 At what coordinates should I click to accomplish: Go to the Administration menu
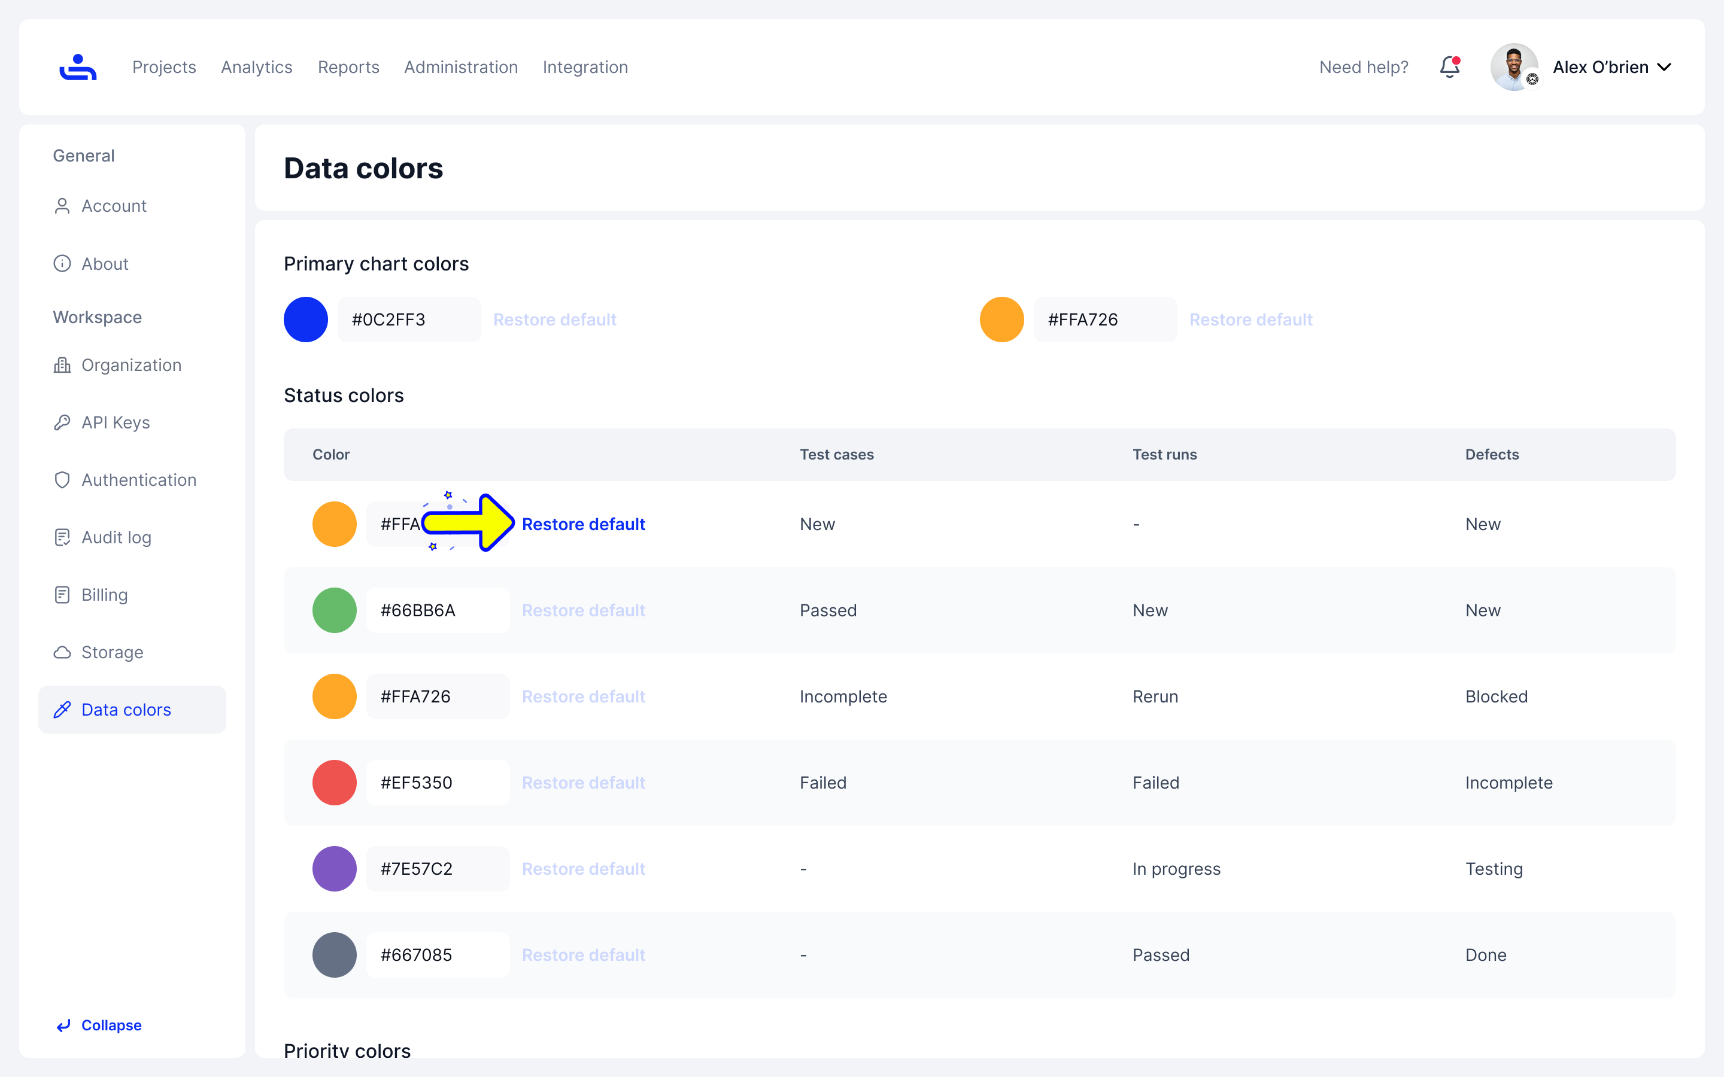pyautogui.click(x=461, y=67)
